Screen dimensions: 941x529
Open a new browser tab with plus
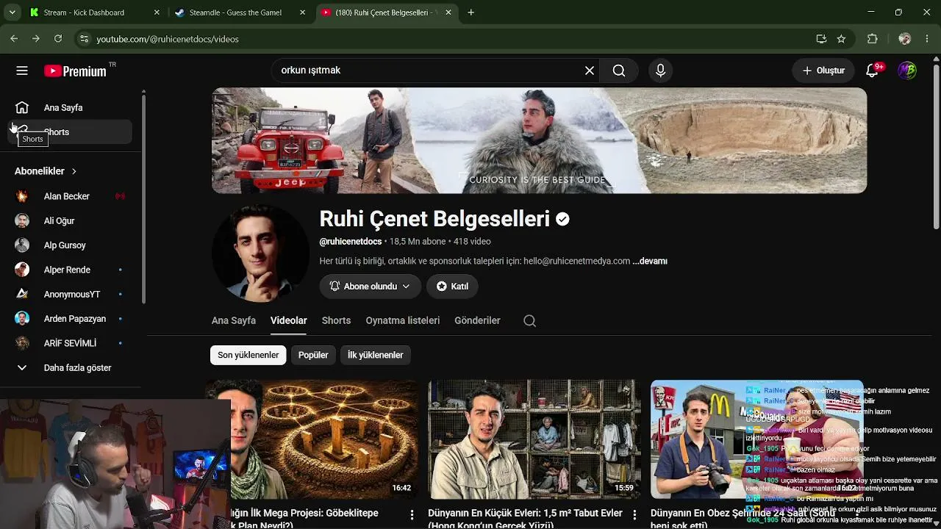tap(471, 12)
